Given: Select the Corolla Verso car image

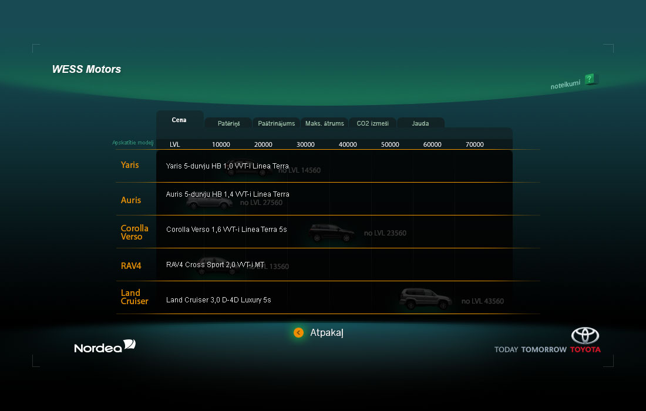Looking at the screenshot, I should [331, 233].
